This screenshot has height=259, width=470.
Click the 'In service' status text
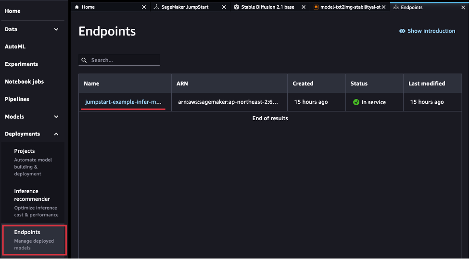coord(373,102)
